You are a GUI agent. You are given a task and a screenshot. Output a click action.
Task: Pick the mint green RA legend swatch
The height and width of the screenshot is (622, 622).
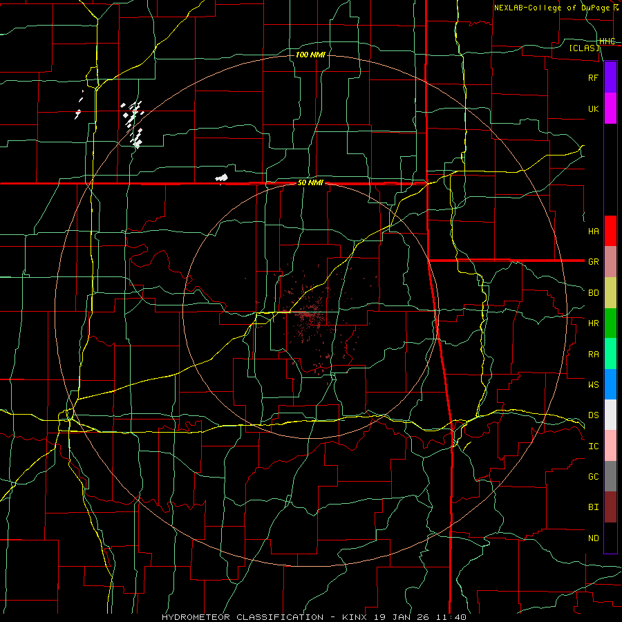click(x=610, y=354)
